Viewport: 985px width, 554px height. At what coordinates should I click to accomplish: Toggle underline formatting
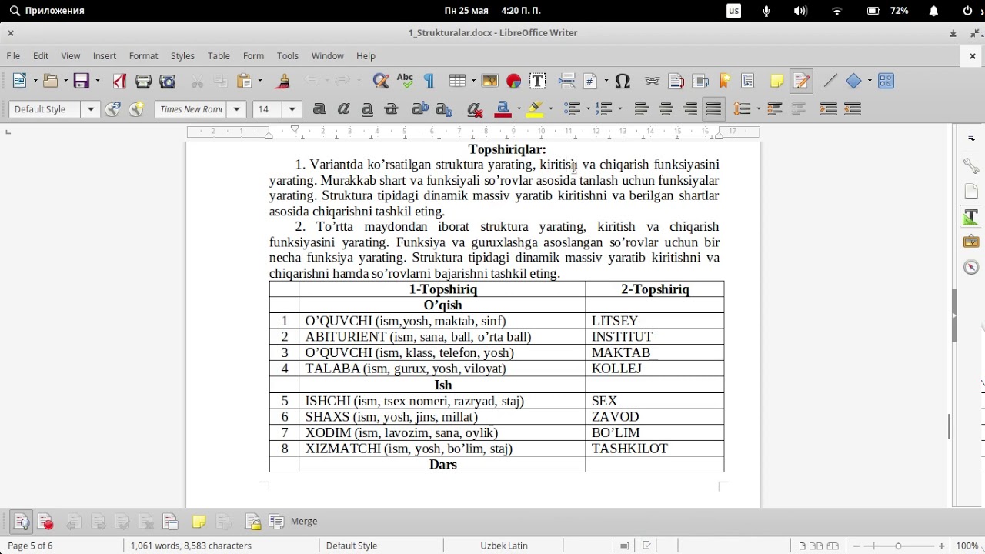click(367, 109)
